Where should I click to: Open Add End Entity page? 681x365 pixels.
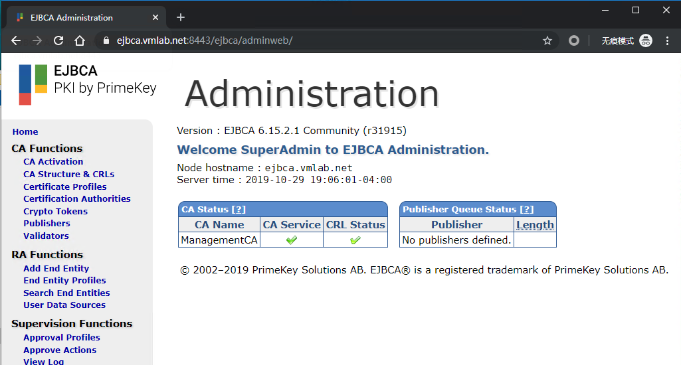click(56, 268)
